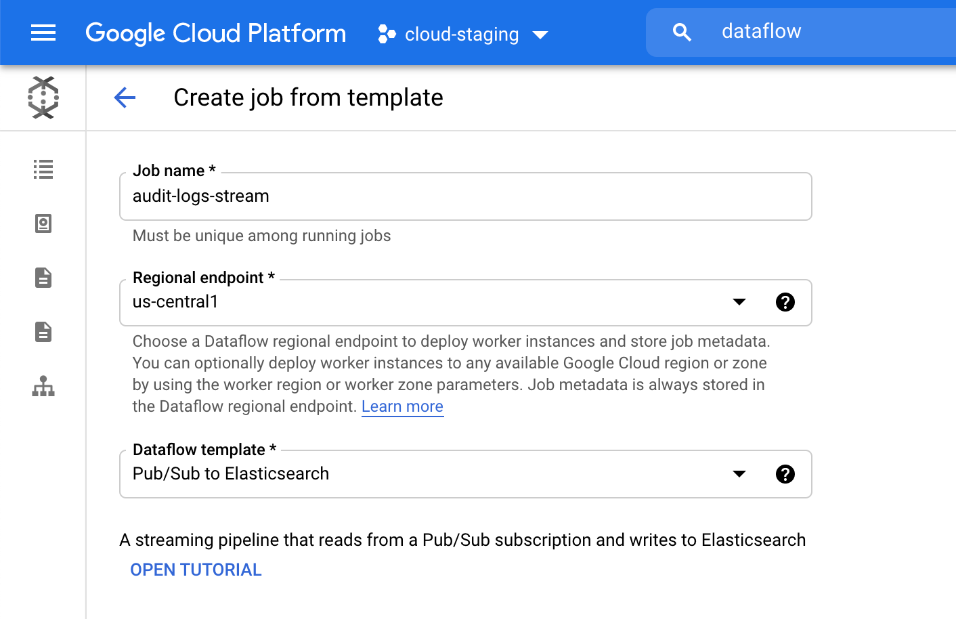Expand the Regional endpoint dropdown arrow
956x619 pixels.
739,302
